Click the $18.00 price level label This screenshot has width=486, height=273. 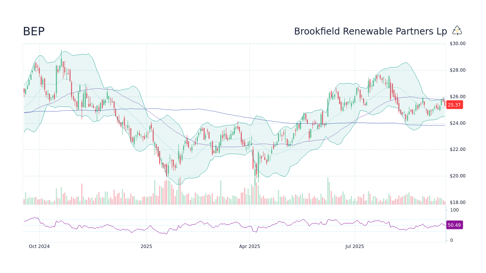coord(458,202)
